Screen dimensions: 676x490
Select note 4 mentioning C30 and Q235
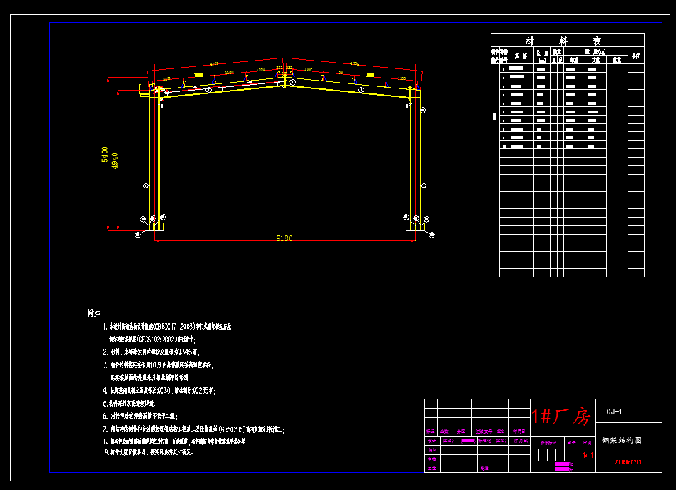(x=159, y=390)
